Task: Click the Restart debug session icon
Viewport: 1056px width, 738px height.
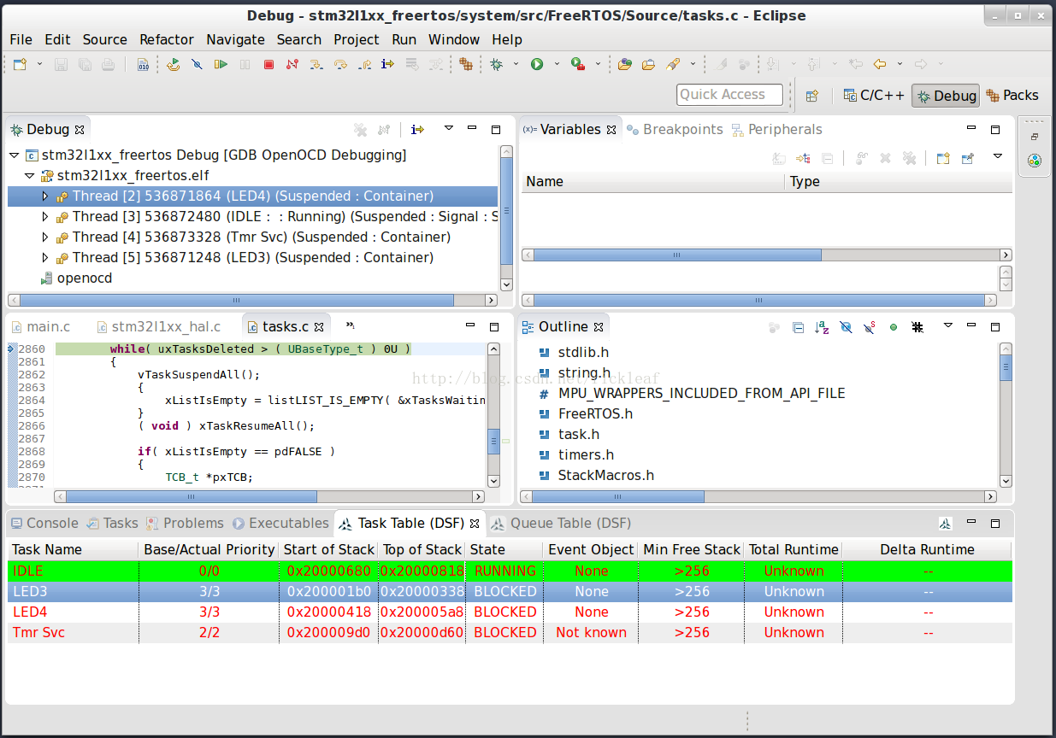Action: (174, 64)
